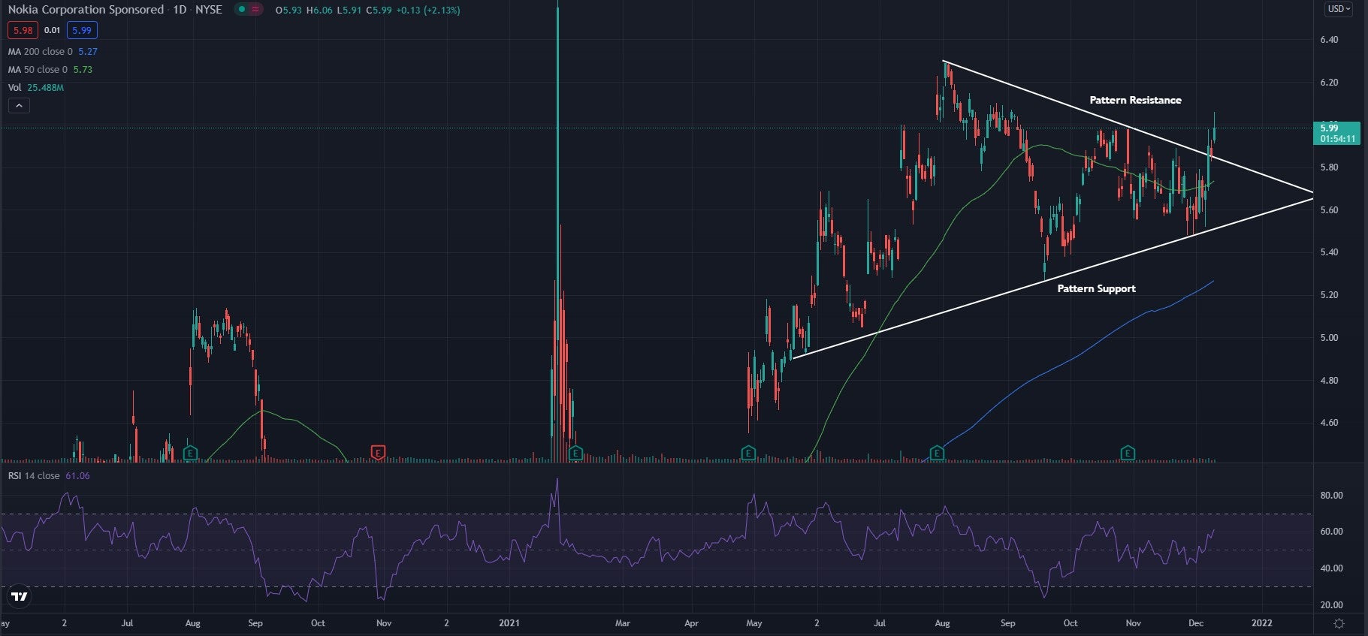Click the current price 5.99 axis label

coord(1336,133)
